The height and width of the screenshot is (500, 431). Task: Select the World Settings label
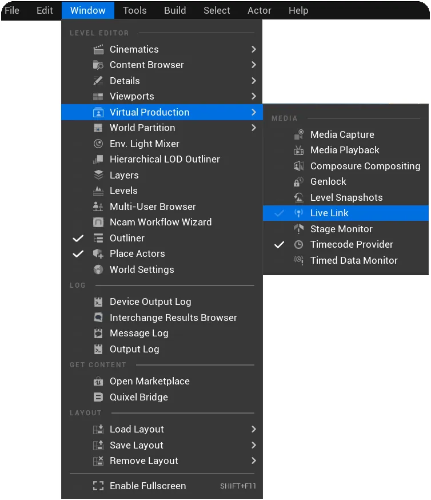(142, 270)
